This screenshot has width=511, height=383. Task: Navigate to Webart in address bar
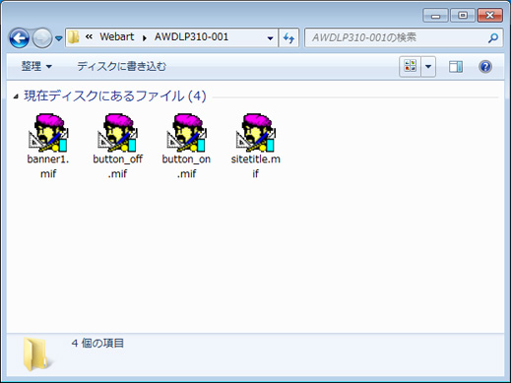tap(117, 36)
